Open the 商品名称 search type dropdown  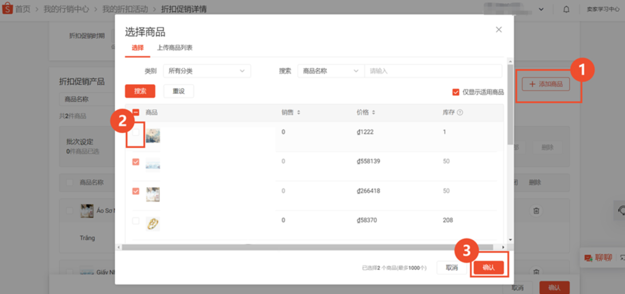pos(330,71)
